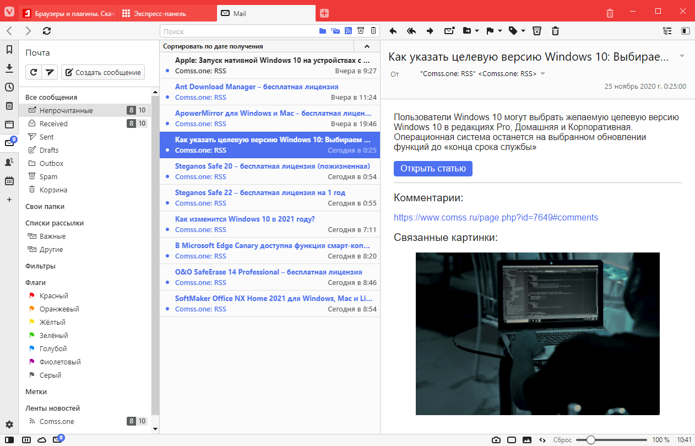695x446 pixels.
Task: Toggle show trash filter in search bar
Action: (x=373, y=31)
